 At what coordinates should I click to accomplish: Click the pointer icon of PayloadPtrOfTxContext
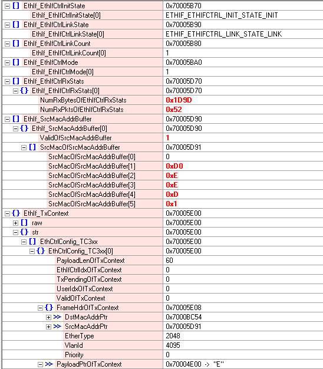coord(49,364)
